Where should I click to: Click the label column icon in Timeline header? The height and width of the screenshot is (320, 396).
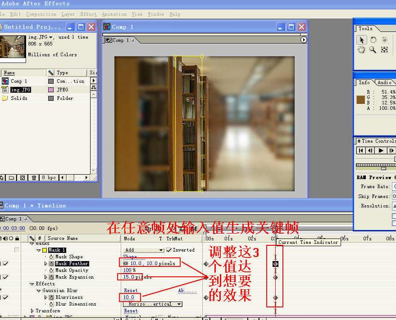coord(32,239)
